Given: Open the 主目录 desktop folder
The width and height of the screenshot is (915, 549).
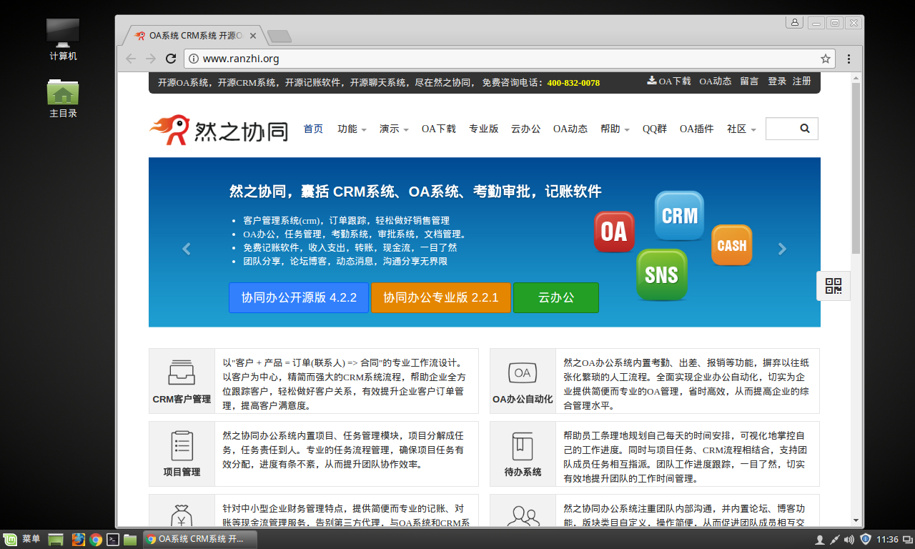Looking at the screenshot, I should 63,99.
